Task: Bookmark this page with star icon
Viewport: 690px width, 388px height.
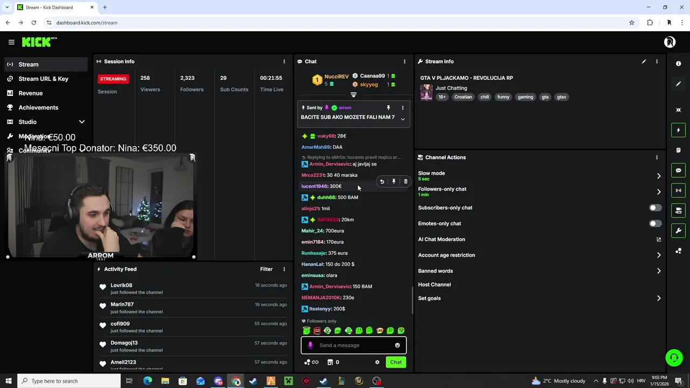Action: pos(632,23)
